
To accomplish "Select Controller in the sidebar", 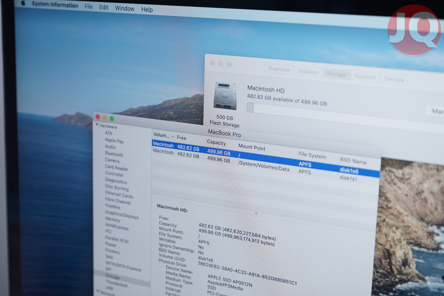I will (x=114, y=174).
